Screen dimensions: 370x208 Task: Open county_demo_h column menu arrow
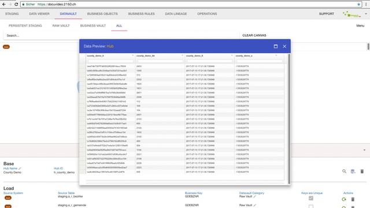[132, 55]
